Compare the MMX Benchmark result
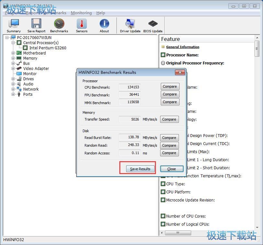 (x=170, y=102)
